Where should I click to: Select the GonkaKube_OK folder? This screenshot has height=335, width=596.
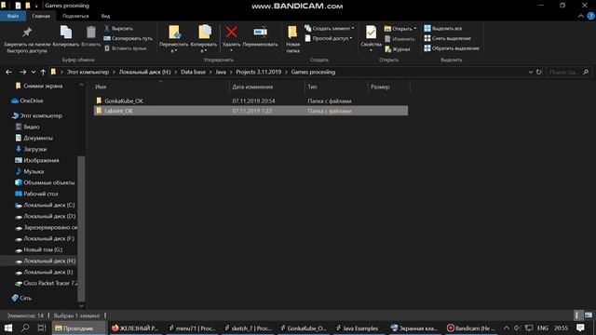click(x=251, y=100)
